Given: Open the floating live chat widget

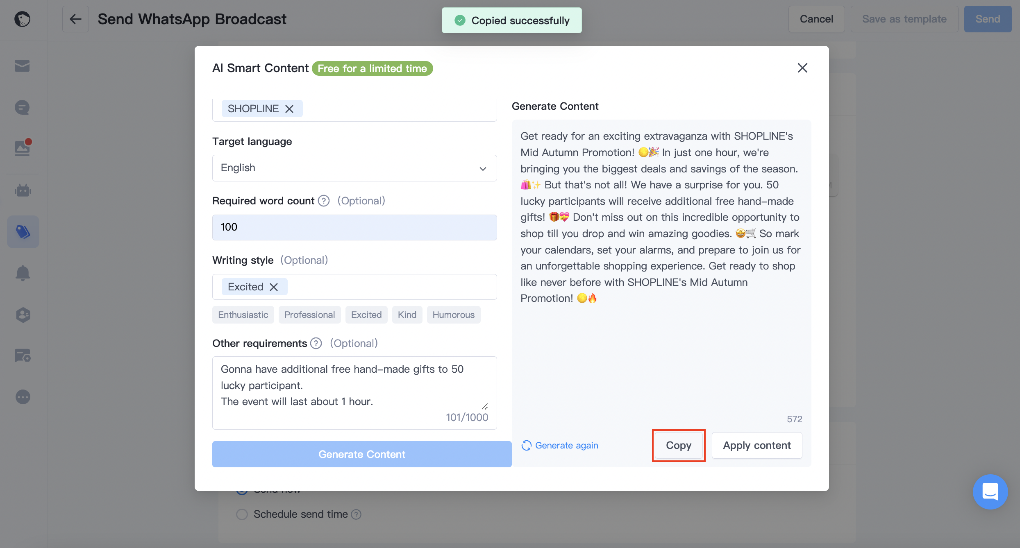Looking at the screenshot, I should pyautogui.click(x=990, y=491).
